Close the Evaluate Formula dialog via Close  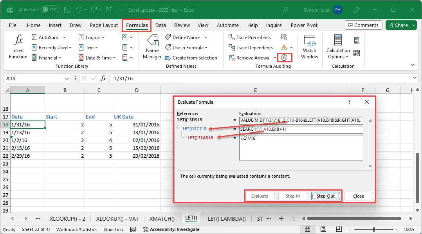(358, 196)
